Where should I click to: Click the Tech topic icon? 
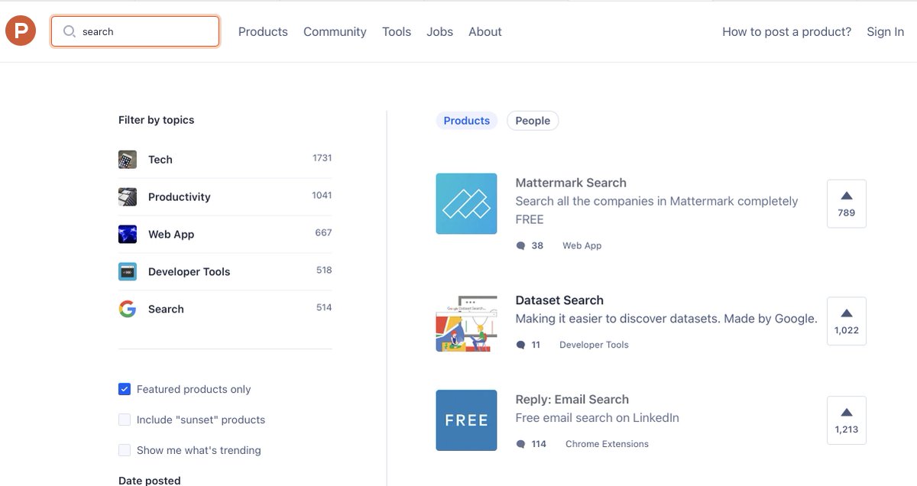click(x=128, y=159)
